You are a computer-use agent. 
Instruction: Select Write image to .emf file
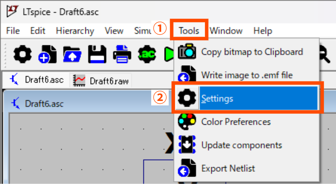pyautogui.click(x=247, y=75)
